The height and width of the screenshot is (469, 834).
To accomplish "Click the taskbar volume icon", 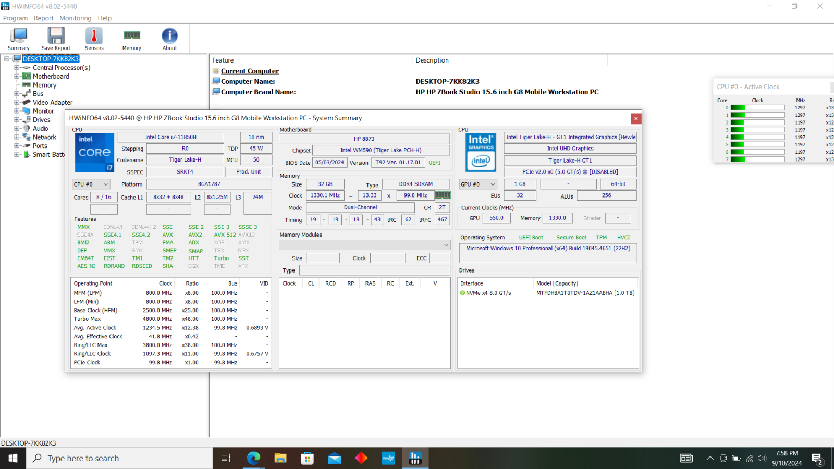I will click(762, 458).
